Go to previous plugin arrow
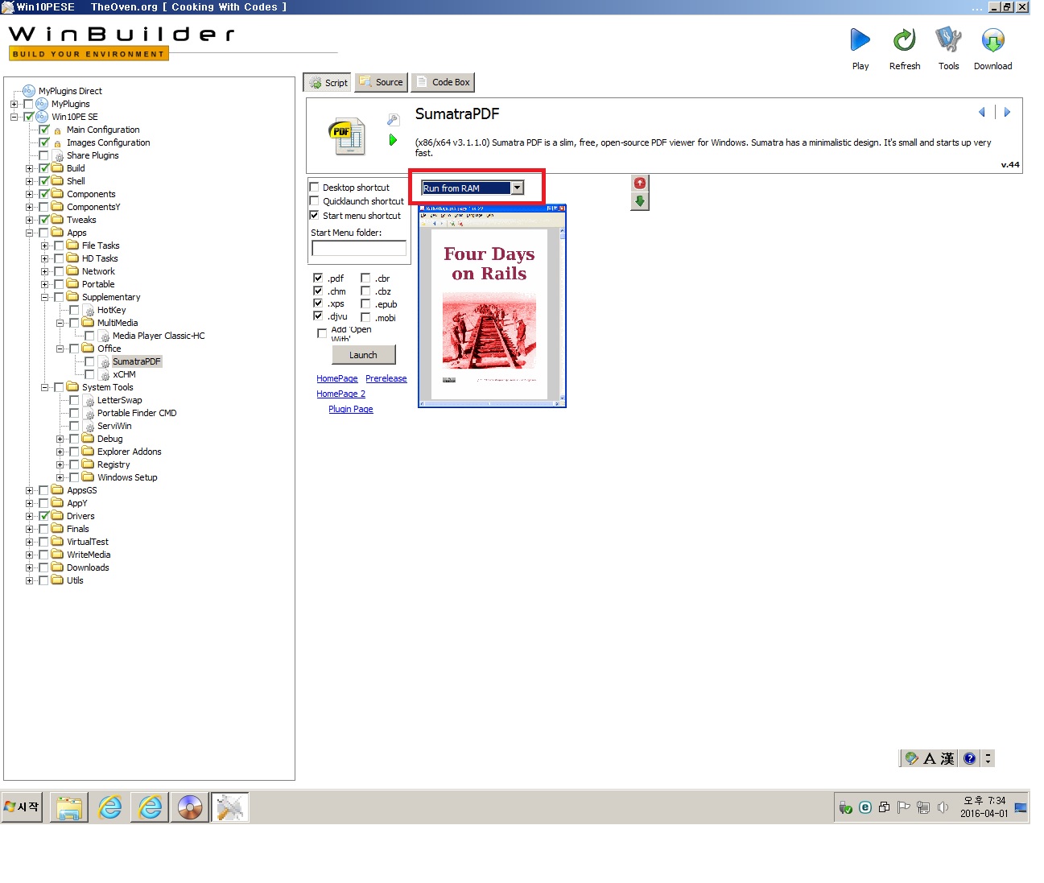The height and width of the screenshot is (883, 1044). click(x=982, y=112)
